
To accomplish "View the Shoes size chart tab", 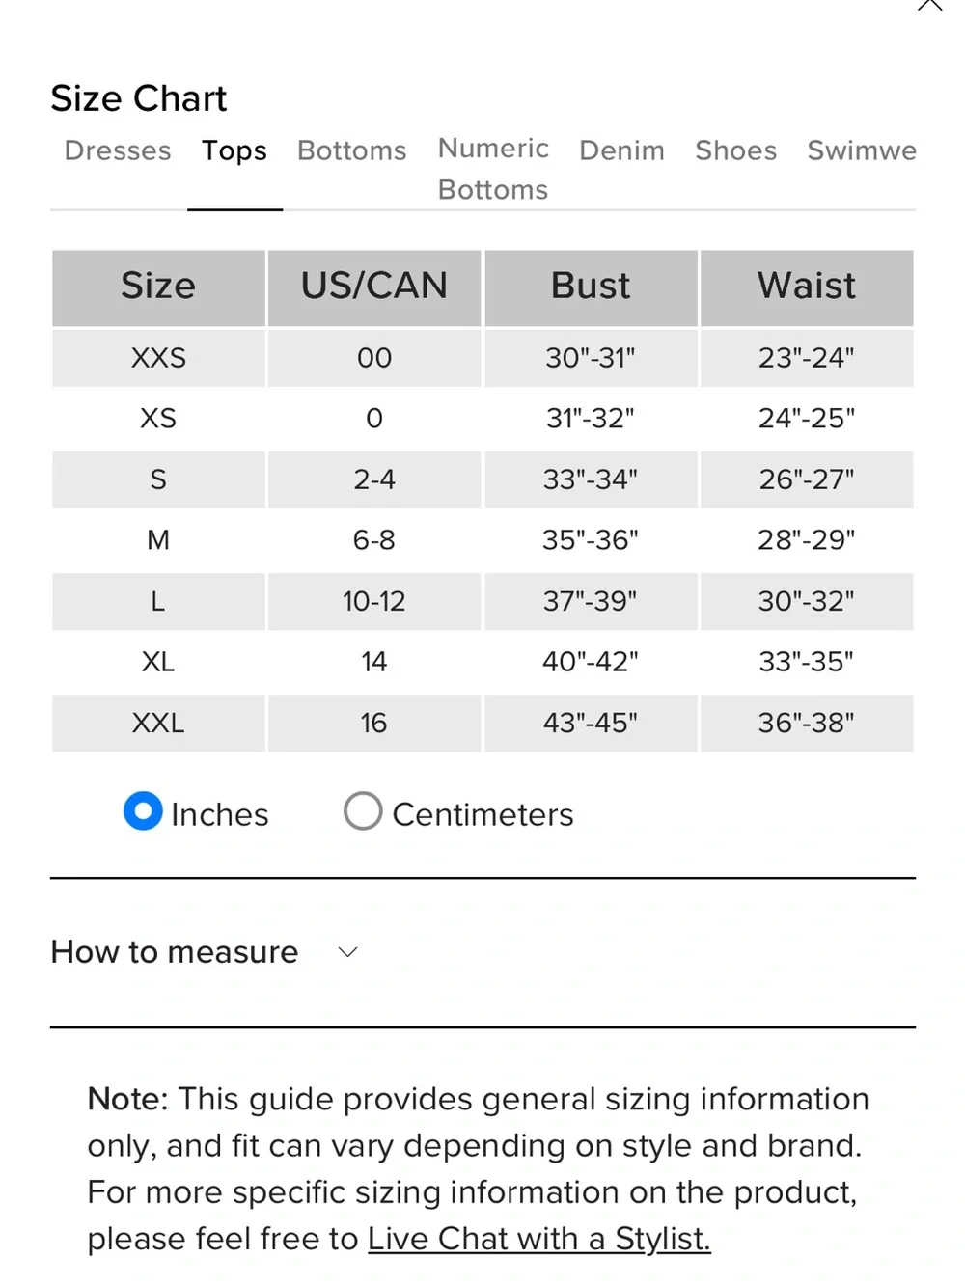I will (x=736, y=150).
